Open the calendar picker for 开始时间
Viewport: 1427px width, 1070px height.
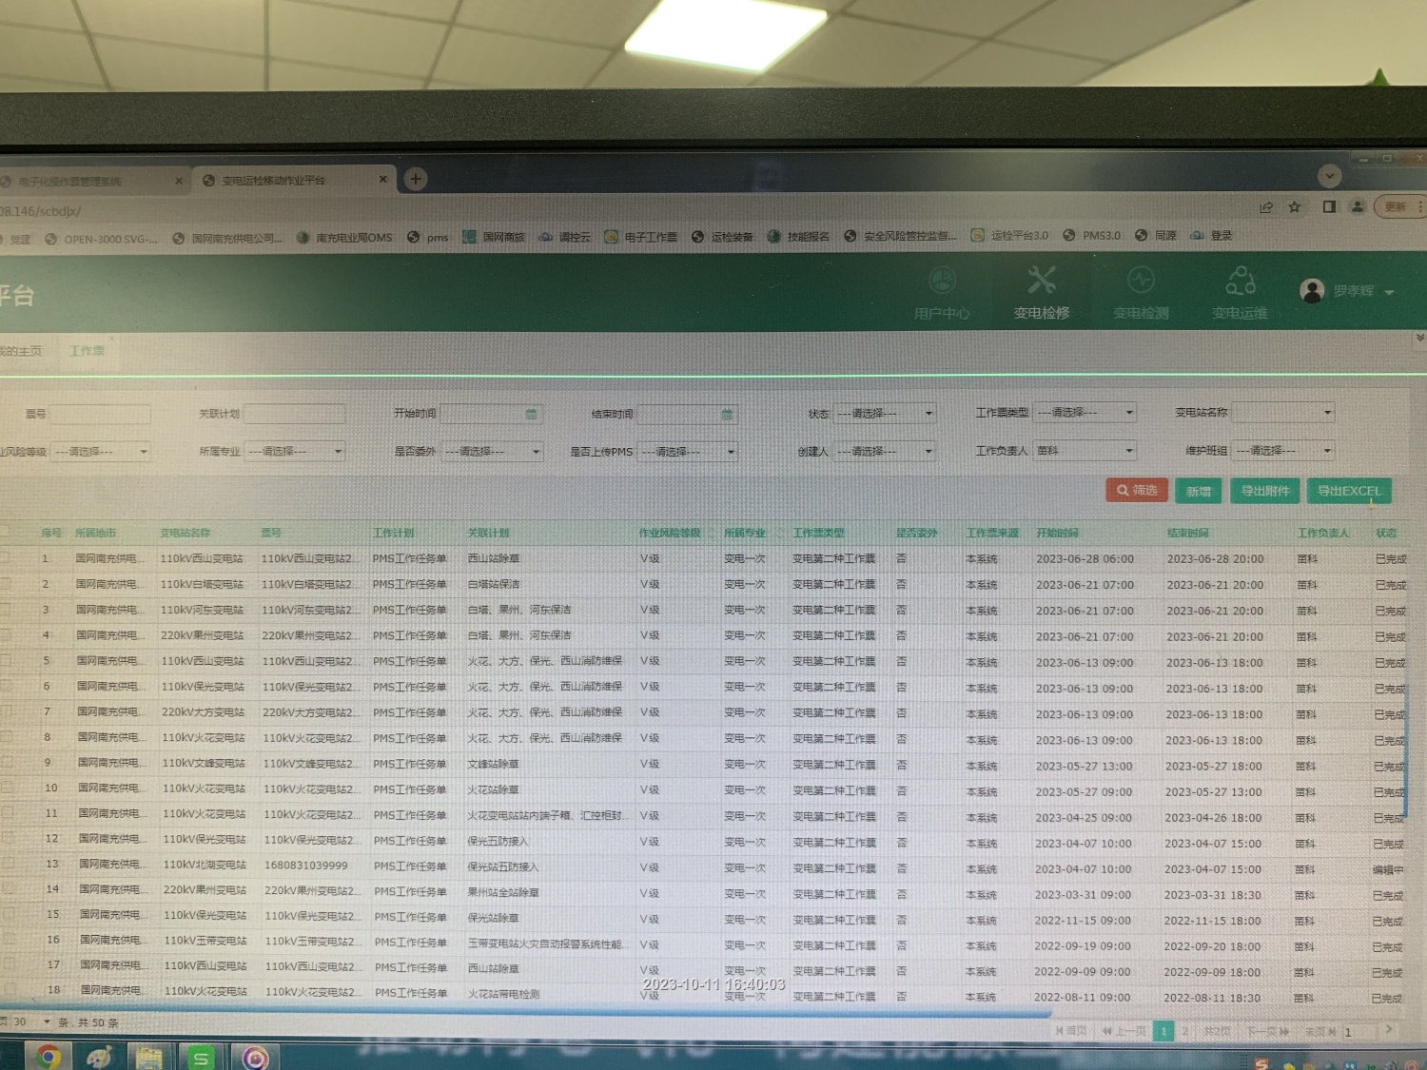coord(532,414)
